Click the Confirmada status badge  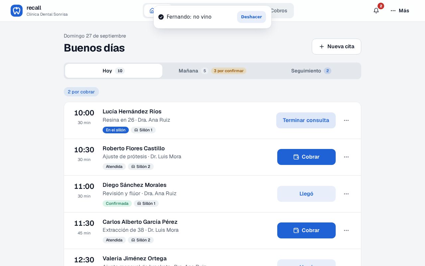pyautogui.click(x=117, y=203)
